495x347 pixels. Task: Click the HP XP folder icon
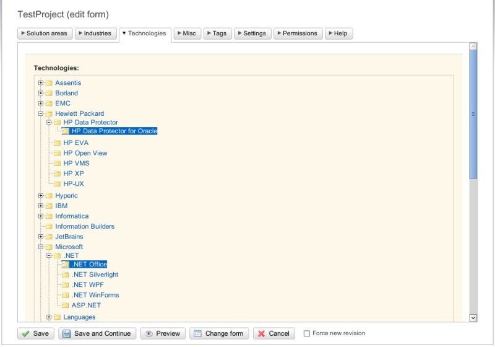pyautogui.click(x=57, y=173)
